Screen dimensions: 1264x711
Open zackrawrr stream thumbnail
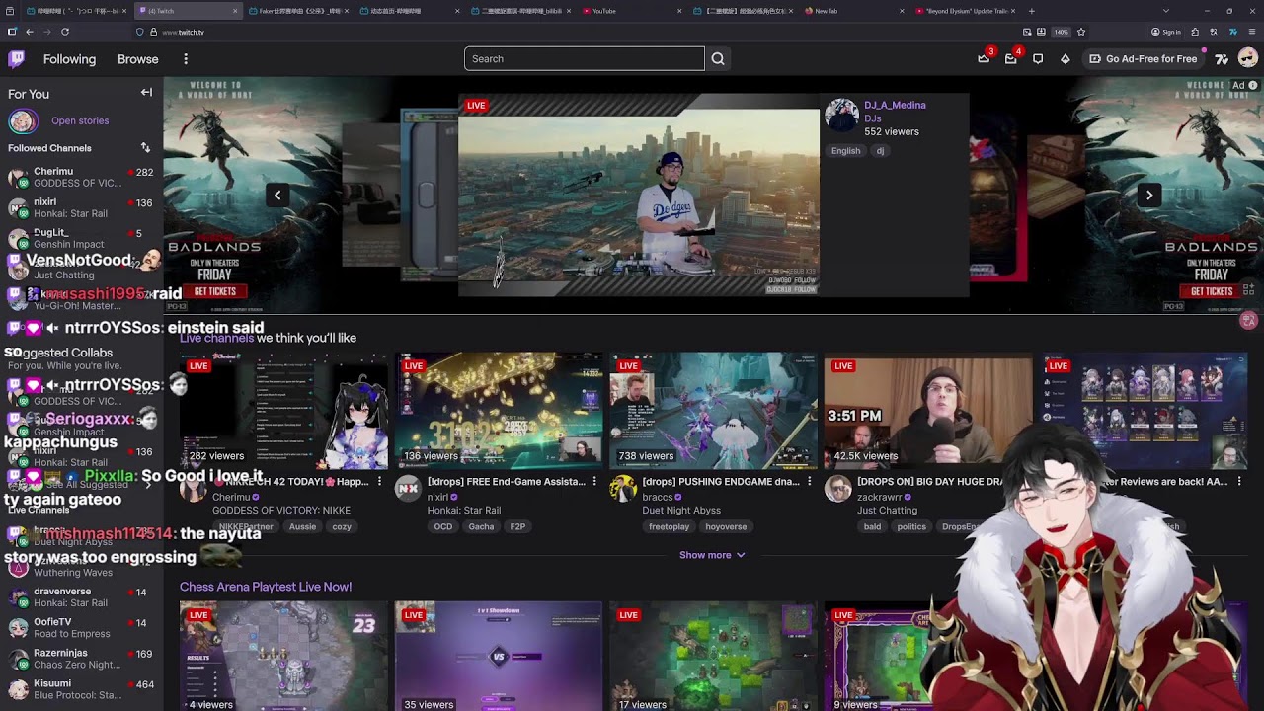(x=928, y=411)
